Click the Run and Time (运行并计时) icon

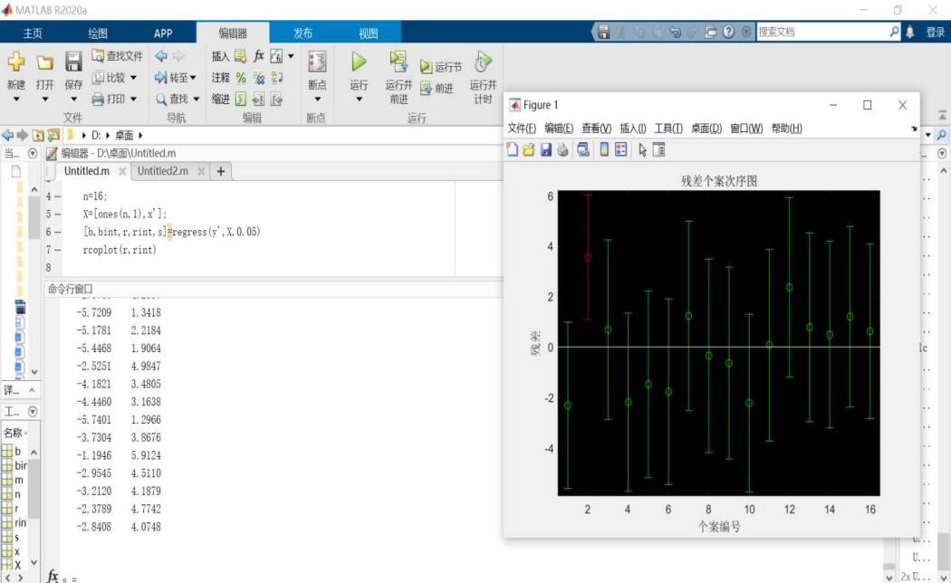(x=484, y=62)
